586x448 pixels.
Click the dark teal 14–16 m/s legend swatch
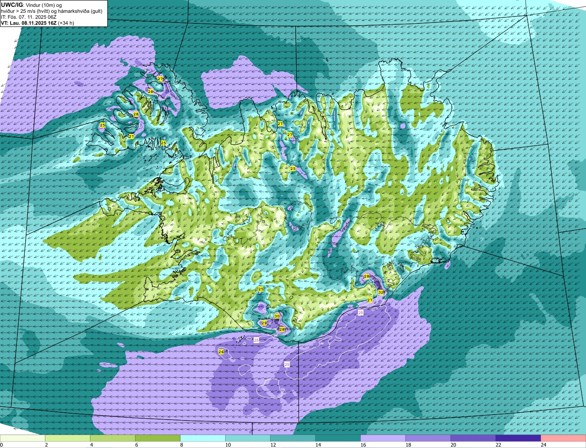click(x=338, y=438)
